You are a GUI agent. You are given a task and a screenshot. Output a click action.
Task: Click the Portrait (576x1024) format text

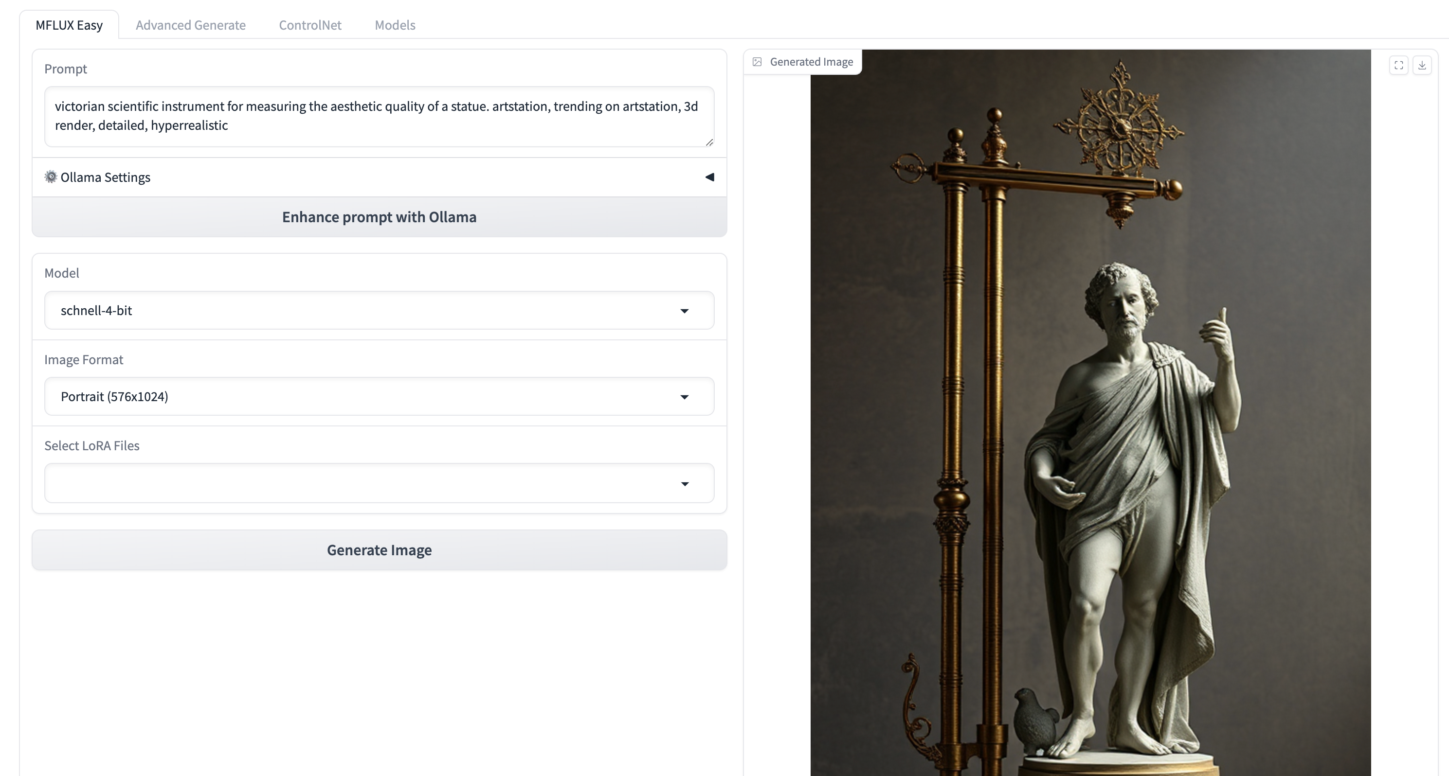(x=115, y=397)
